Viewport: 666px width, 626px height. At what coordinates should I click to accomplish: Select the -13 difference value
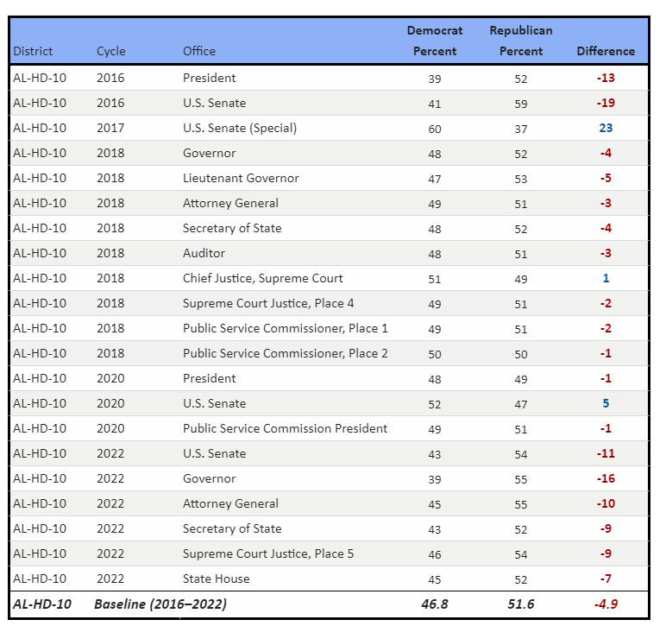(x=606, y=78)
